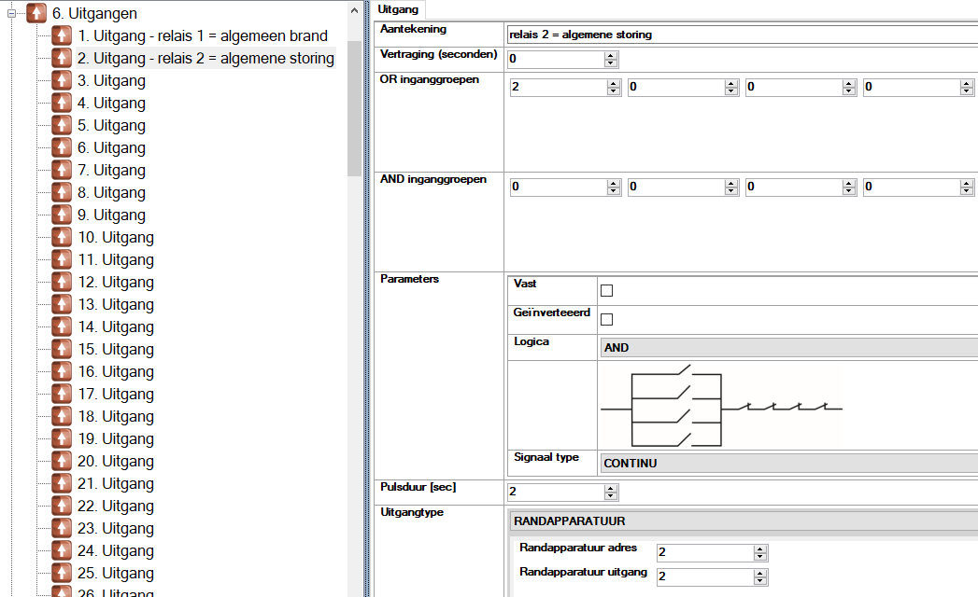Click the icon next to 14. Uitgang
This screenshot has height=597, width=978.
point(62,326)
